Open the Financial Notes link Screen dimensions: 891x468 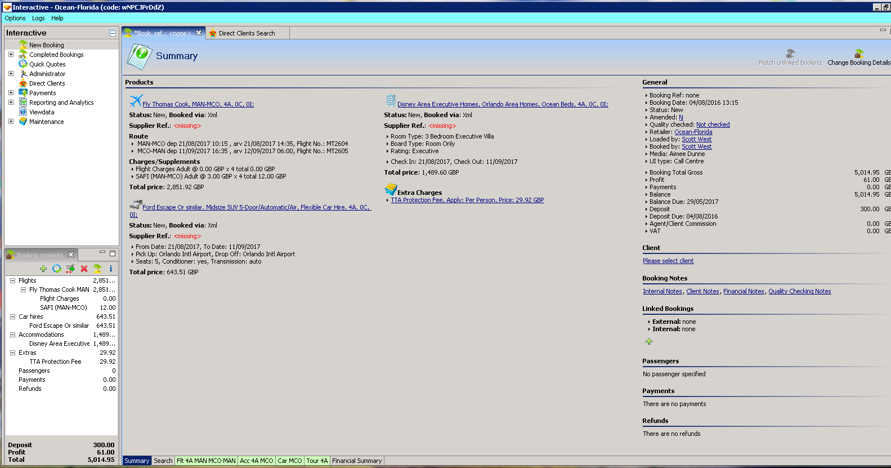point(744,291)
